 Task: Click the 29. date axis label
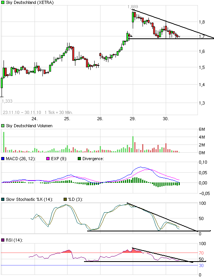click(133, 119)
